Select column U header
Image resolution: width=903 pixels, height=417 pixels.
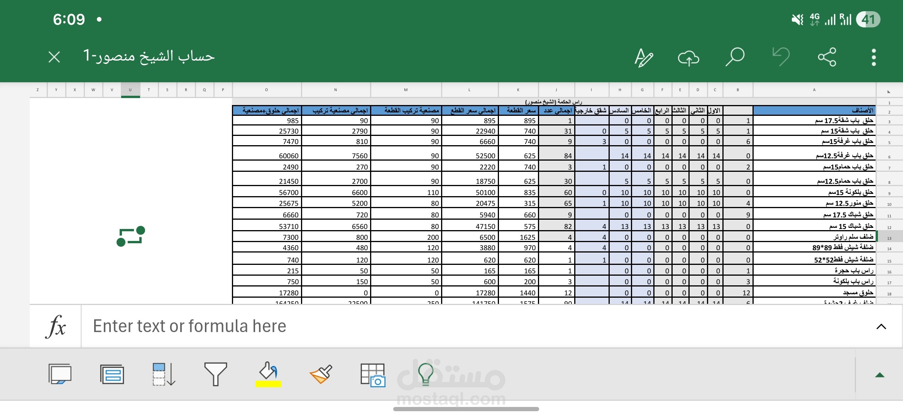point(130,90)
